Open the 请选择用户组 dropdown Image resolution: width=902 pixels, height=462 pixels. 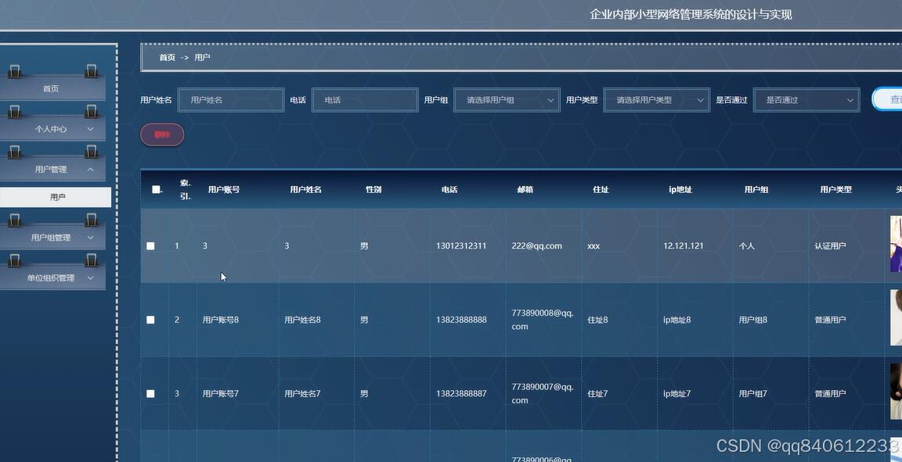click(x=506, y=99)
